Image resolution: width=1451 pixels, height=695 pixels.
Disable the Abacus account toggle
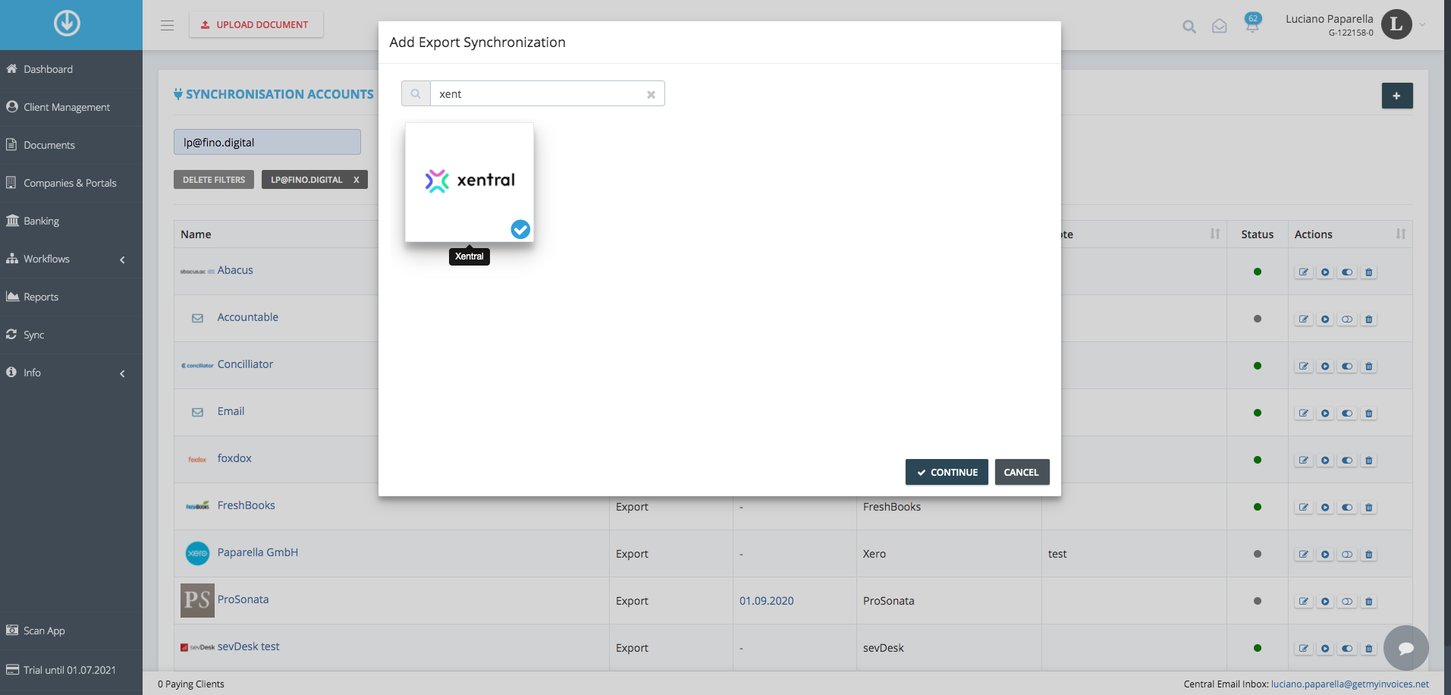pyautogui.click(x=1347, y=272)
